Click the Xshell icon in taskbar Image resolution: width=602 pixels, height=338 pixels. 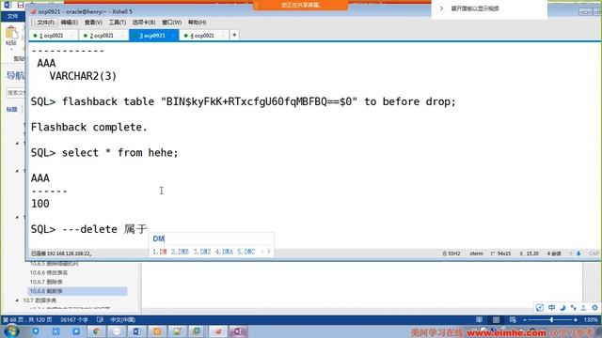tap(217, 331)
